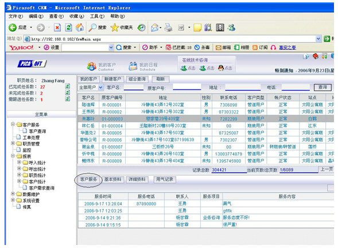The width and height of the screenshot is (338, 249).
Task: Open My Schedule calendar icon
Action: click(133, 66)
